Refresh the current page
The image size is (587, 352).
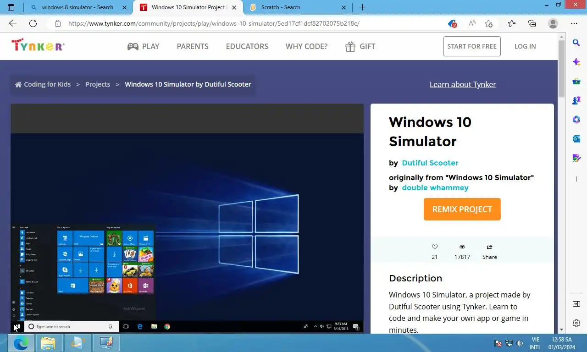click(x=33, y=23)
